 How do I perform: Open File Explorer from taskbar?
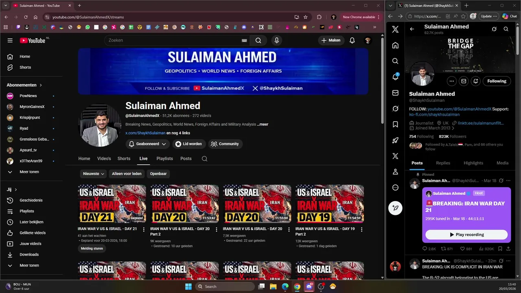click(x=273, y=286)
